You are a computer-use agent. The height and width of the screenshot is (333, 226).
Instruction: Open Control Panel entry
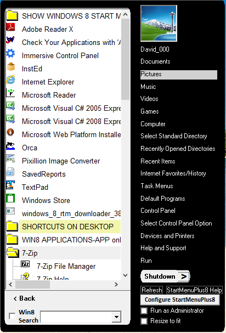click(x=158, y=211)
